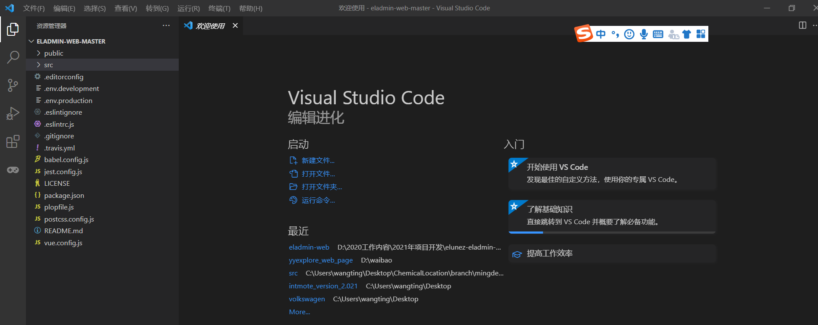The image size is (818, 325).
Task: Click the split editor icon
Action: 802,25
